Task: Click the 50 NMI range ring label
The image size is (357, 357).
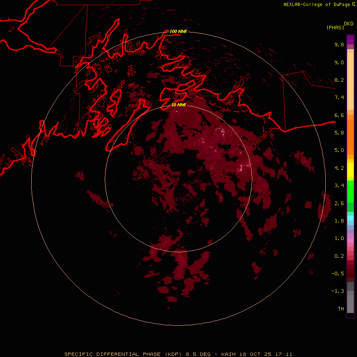Action: (x=178, y=105)
